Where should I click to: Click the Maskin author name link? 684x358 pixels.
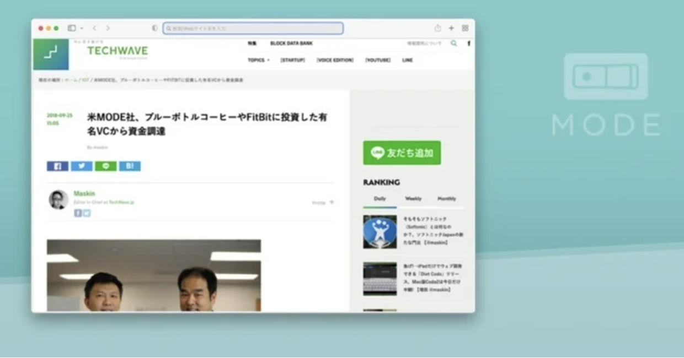coord(85,194)
